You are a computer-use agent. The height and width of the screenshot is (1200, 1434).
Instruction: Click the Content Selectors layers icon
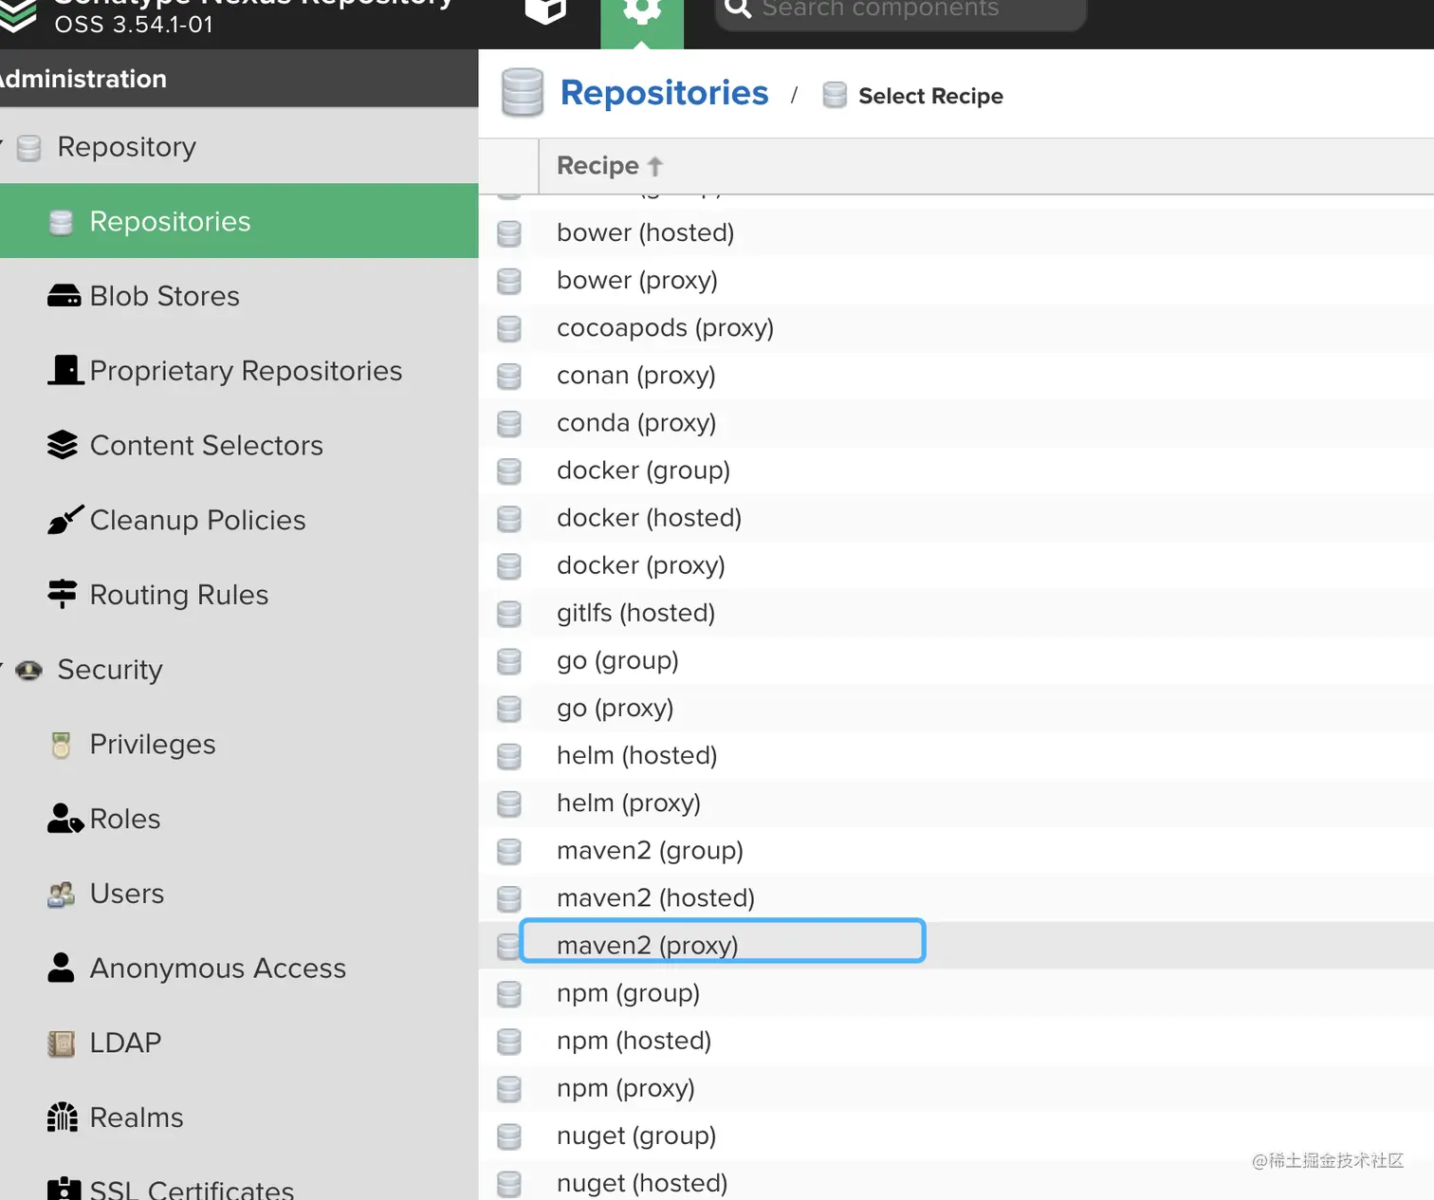tap(63, 445)
